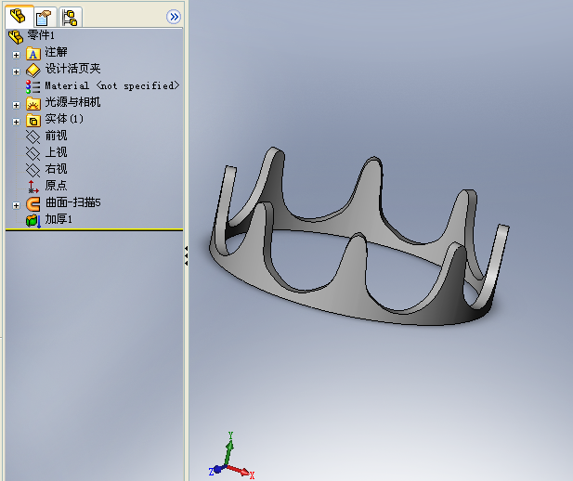
Task: Click the double-arrow panel expand button
Action: (x=174, y=17)
